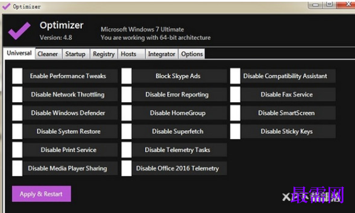The image size is (355, 213).
Task: Click the Disable Sticky Keys label
Action: (x=288, y=132)
